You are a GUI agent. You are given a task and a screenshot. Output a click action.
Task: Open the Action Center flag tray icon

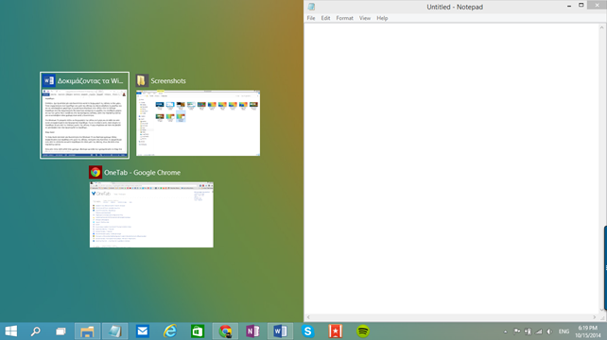517,331
